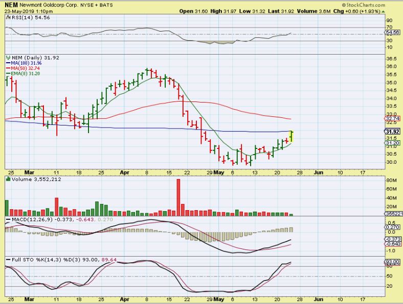The height and width of the screenshot is (304, 403).
Task: Click the green EMA(8) legend line
Action: click(8, 74)
